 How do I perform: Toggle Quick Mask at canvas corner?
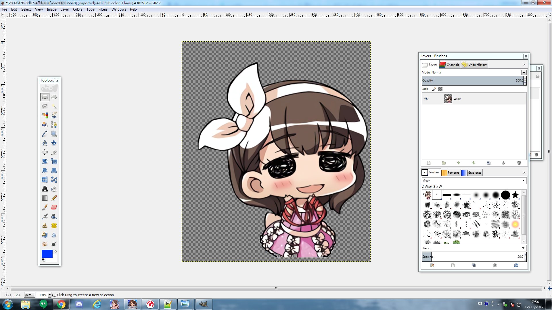[x=3, y=288]
